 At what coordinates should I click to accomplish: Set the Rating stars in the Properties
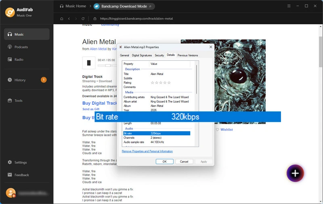tap(161, 82)
